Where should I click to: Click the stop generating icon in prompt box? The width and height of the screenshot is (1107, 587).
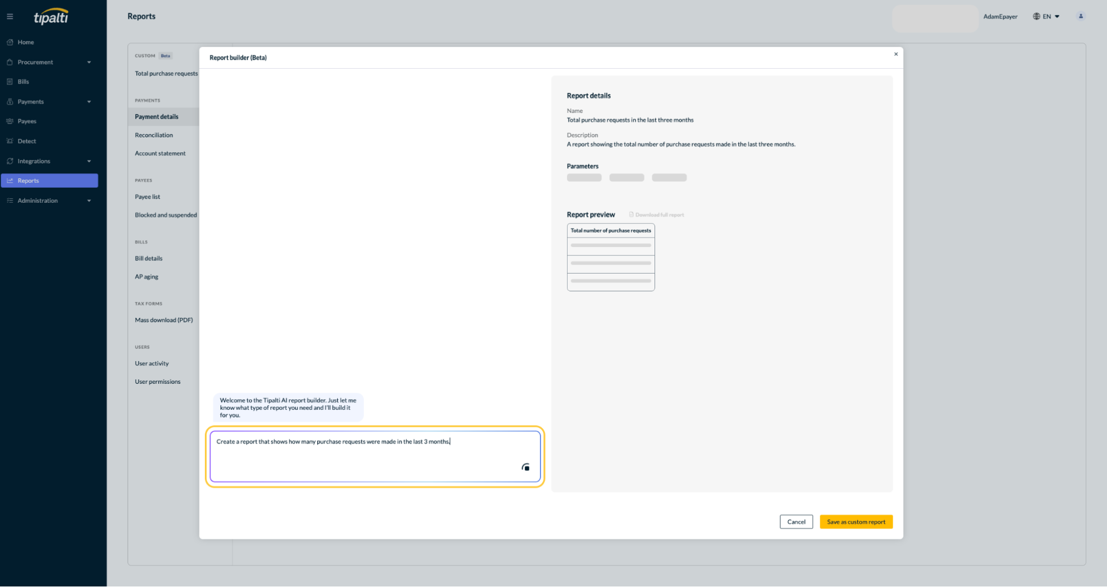tap(526, 467)
